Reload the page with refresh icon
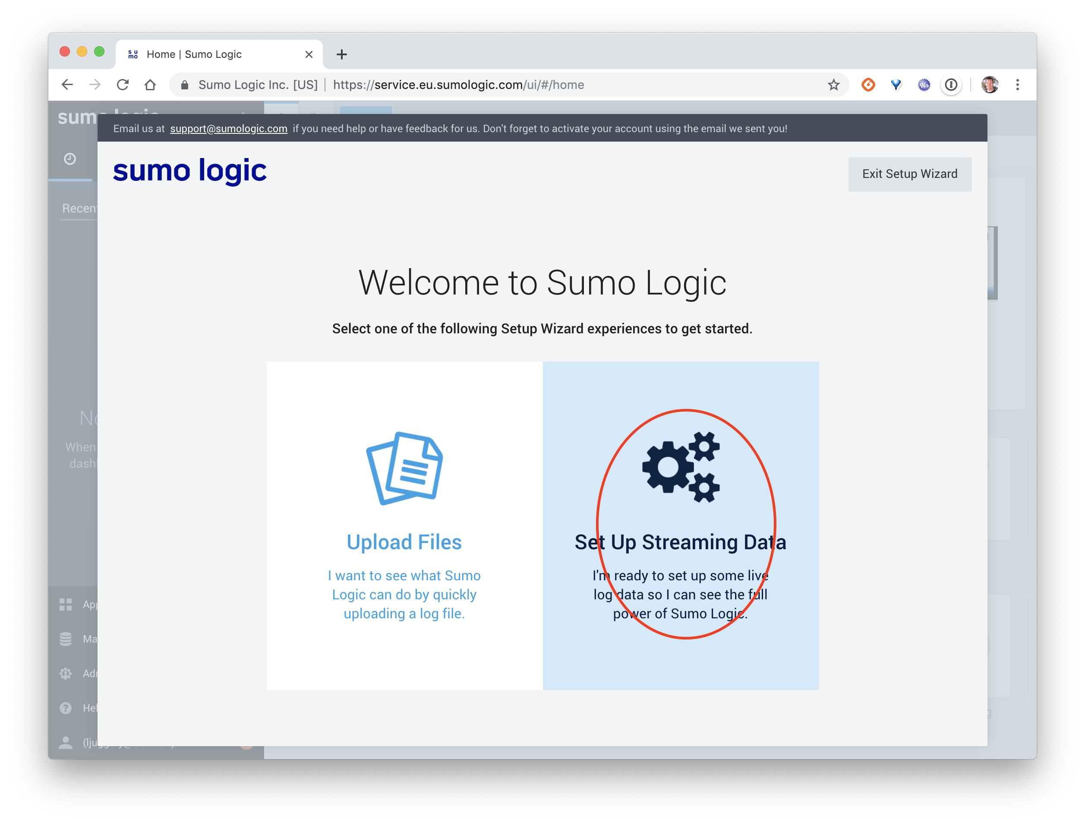Viewport: 1085px width, 823px height. pos(123,85)
